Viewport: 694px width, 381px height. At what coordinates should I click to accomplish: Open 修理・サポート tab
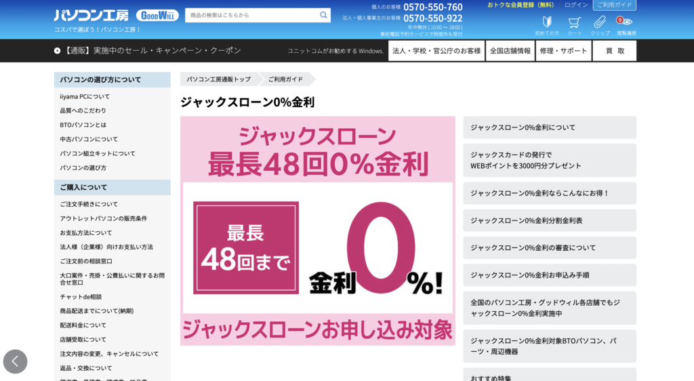(x=563, y=51)
